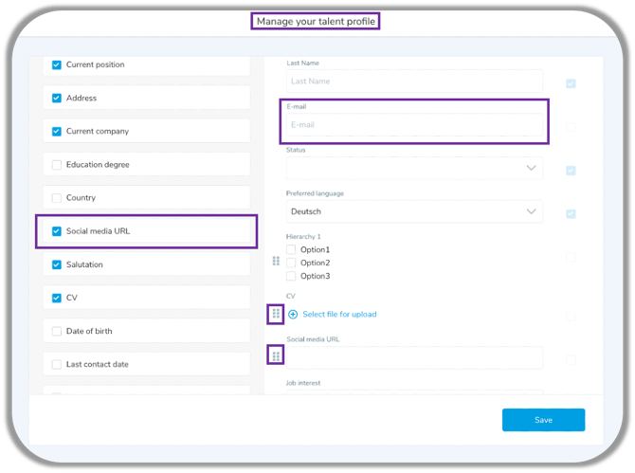
Task: Click into the E-mail input field
Action: point(414,125)
